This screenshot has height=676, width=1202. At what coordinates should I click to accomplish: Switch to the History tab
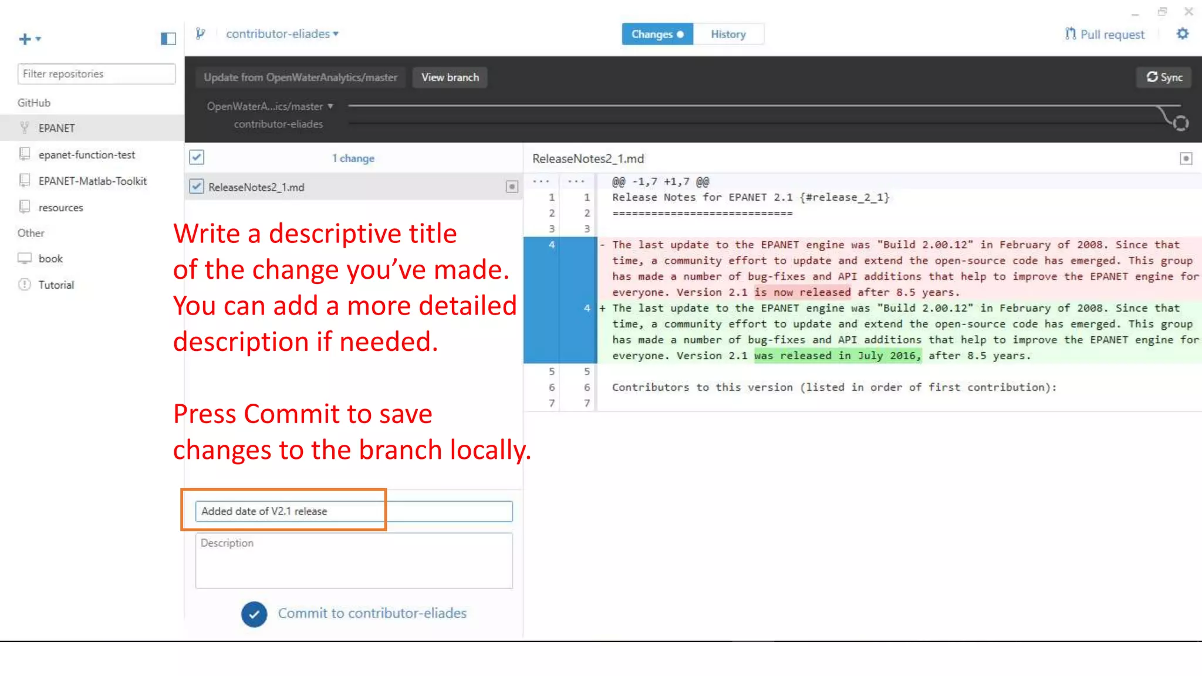point(728,34)
